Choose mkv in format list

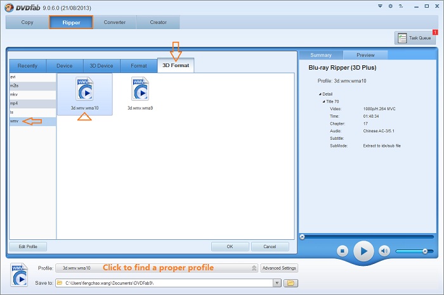click(32, 95)
